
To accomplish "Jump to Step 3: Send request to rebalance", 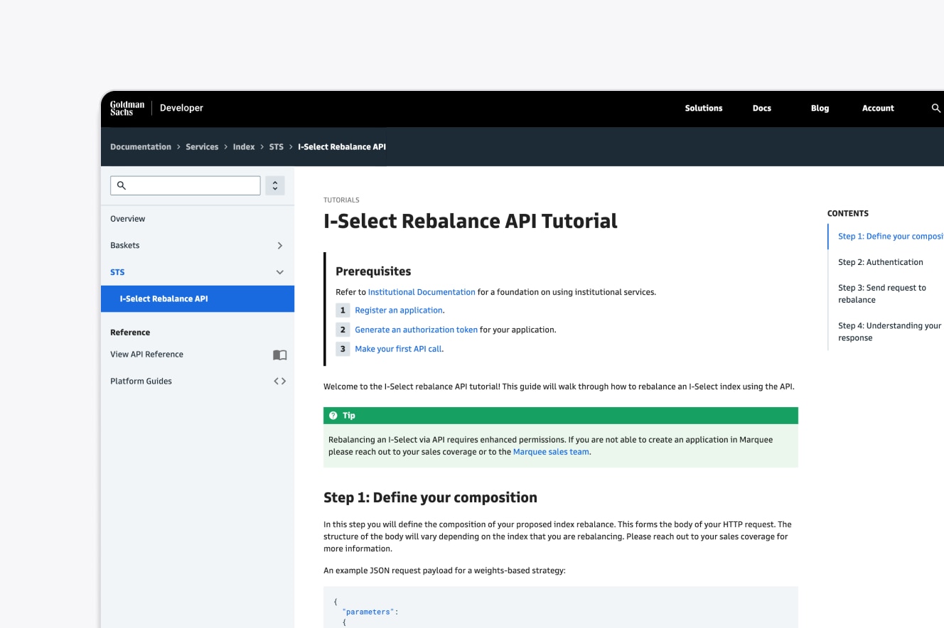I will 882,294.
